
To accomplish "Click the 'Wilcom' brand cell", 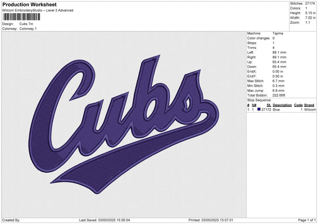I will [310, 109].
